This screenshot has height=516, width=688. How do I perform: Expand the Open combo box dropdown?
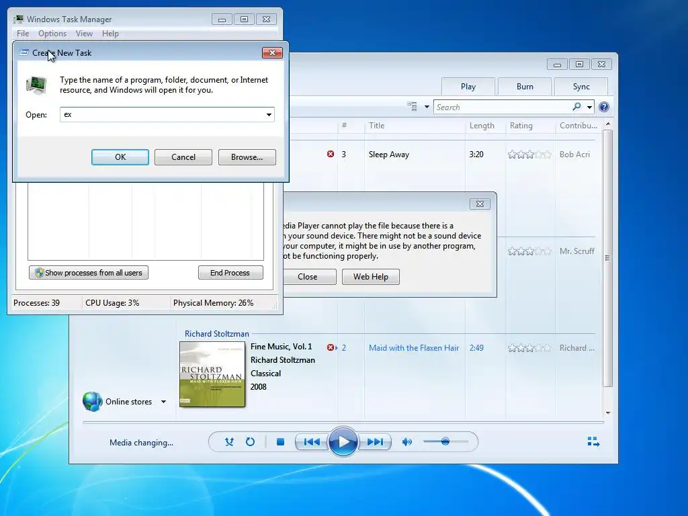[x=269, y=114]
